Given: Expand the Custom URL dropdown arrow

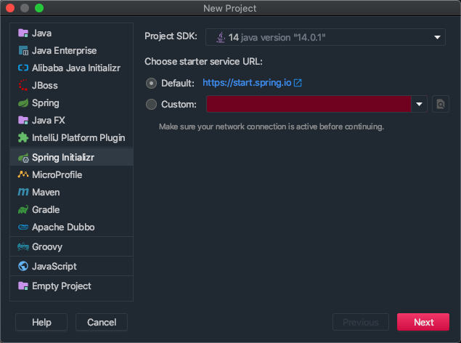Looking at the screenshot, I should coord(420,105).
